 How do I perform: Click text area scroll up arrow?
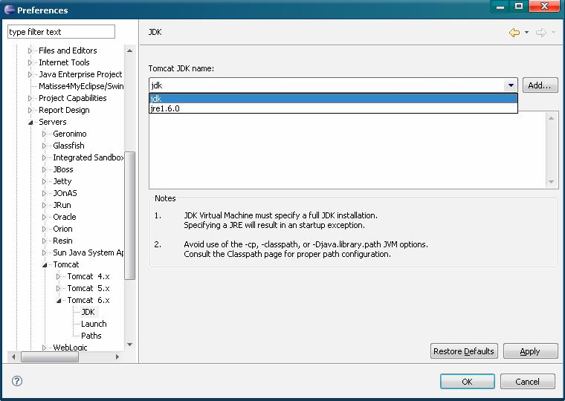coord(551,118)
